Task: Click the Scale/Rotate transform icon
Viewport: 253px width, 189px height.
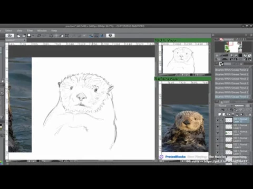Action: 67,36
